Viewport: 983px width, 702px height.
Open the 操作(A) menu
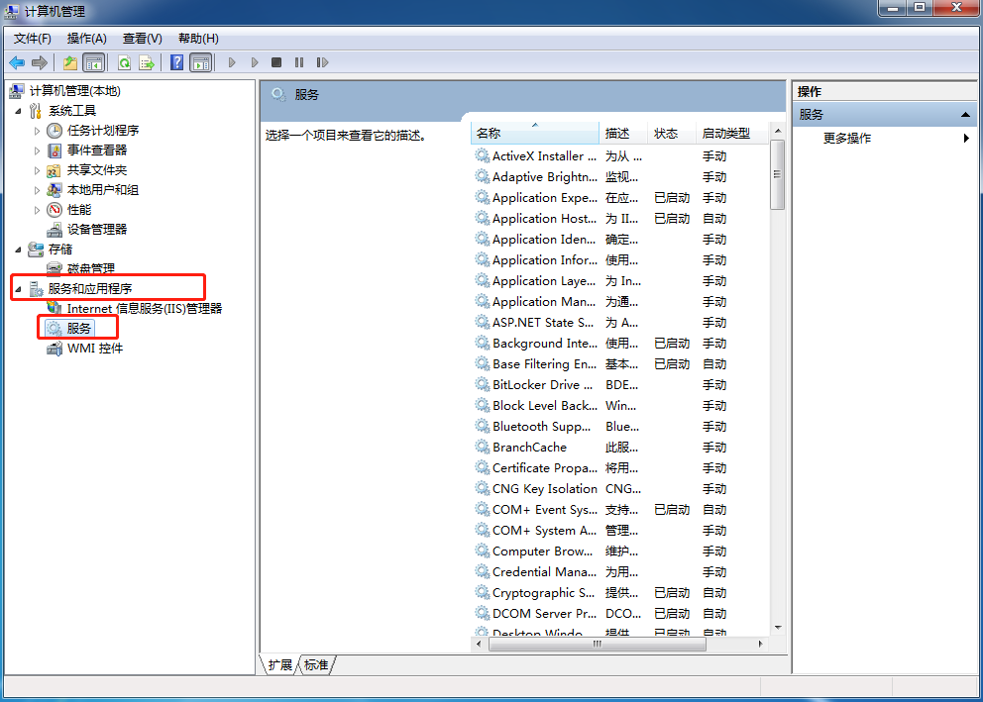(86, 38)
